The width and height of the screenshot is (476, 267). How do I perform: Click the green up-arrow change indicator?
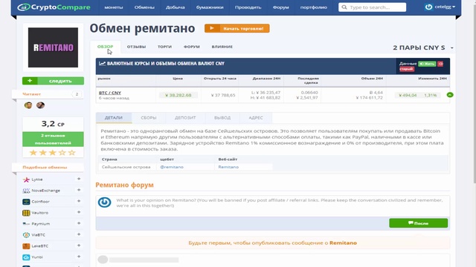tap(450, 95)
